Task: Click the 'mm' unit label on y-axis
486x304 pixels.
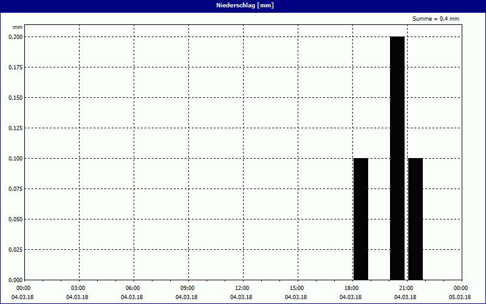Action: [18, 27]
